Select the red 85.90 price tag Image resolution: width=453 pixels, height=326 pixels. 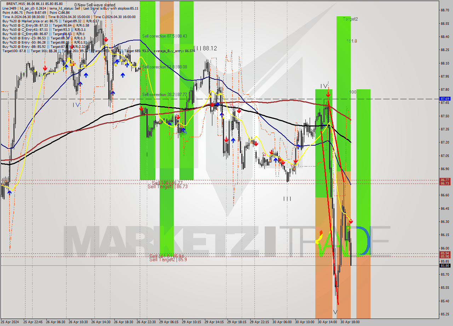(445, 257)
